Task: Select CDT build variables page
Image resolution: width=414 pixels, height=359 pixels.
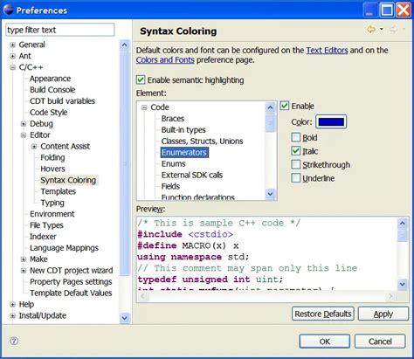Action: [x=62, y=101]
